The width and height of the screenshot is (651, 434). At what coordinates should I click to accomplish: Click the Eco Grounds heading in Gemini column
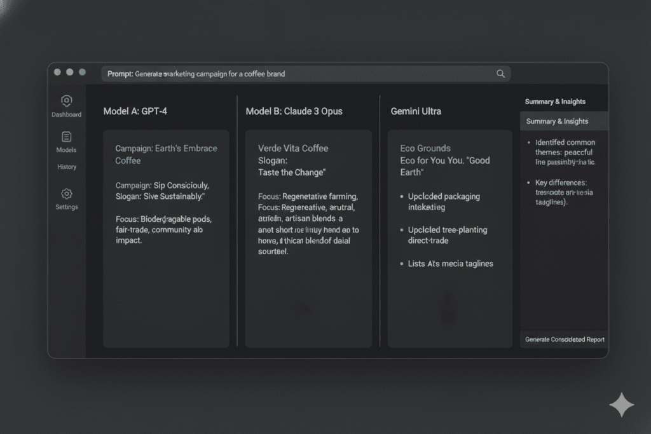(425, 147)
